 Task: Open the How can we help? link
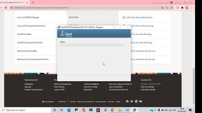pos(147,87)
